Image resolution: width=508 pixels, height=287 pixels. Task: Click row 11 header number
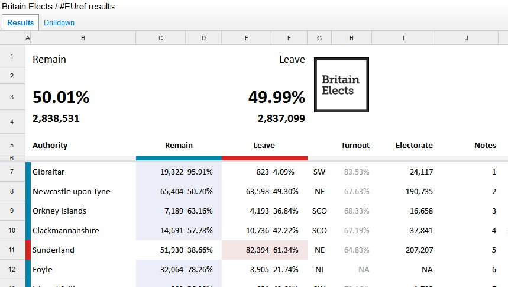pyautogui.click(x=12, y=250)
